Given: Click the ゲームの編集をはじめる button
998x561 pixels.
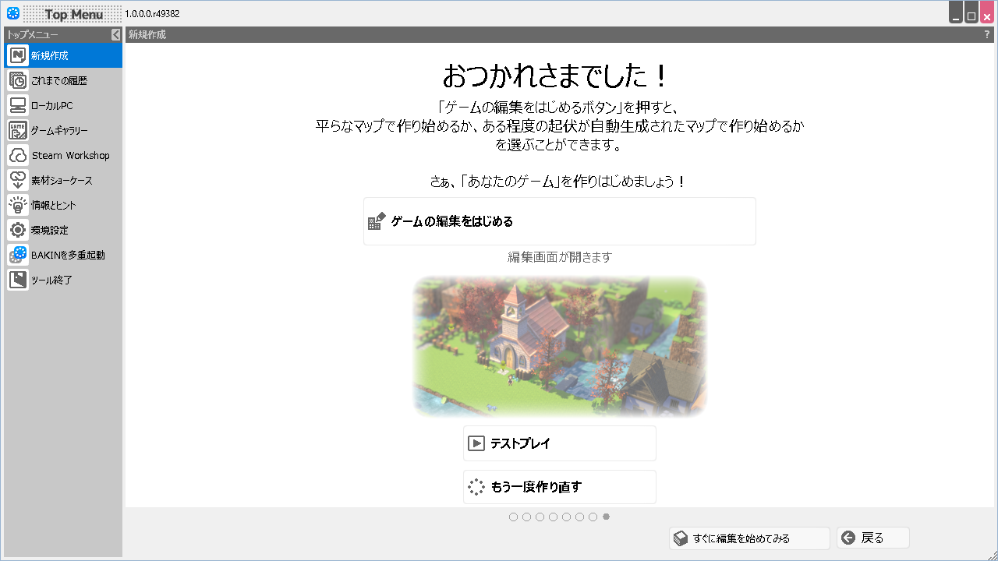Looking at the screenshot, I should (x=559, y=221).
